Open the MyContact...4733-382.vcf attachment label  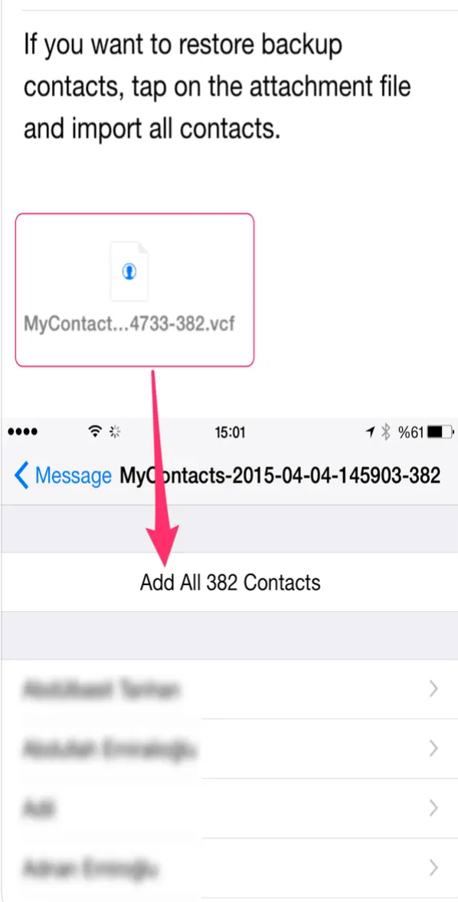click(x=129, y=324)
